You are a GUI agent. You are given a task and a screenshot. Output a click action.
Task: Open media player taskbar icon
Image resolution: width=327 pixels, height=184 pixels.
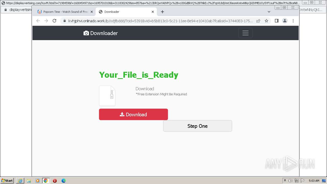point(38,181)
